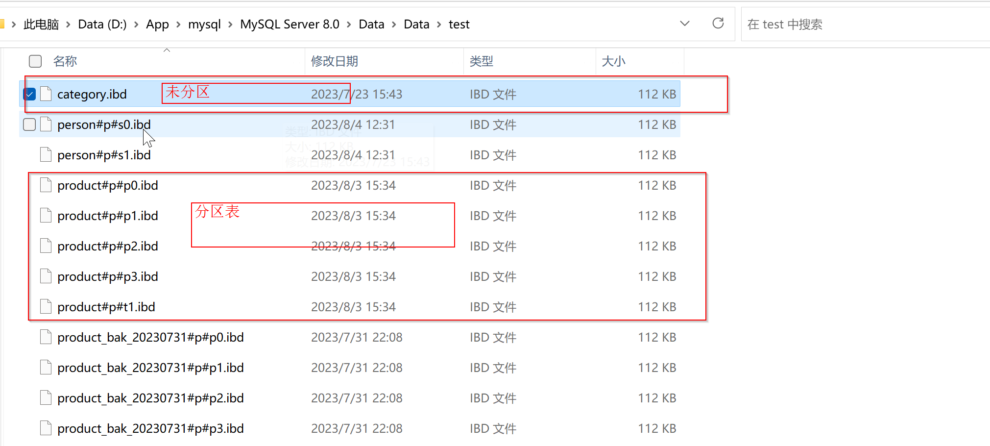Select the file name product_bak_20230731#p#p1.ibd
The height and width of the screenshot is (446, 990).
click(x=150, y=368)
